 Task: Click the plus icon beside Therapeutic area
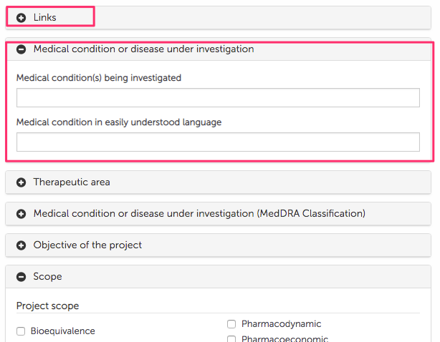(21, 182)
